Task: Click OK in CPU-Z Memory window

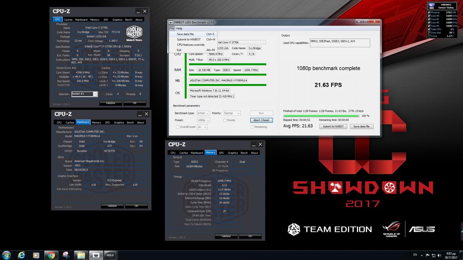Action: coord(250,236)
